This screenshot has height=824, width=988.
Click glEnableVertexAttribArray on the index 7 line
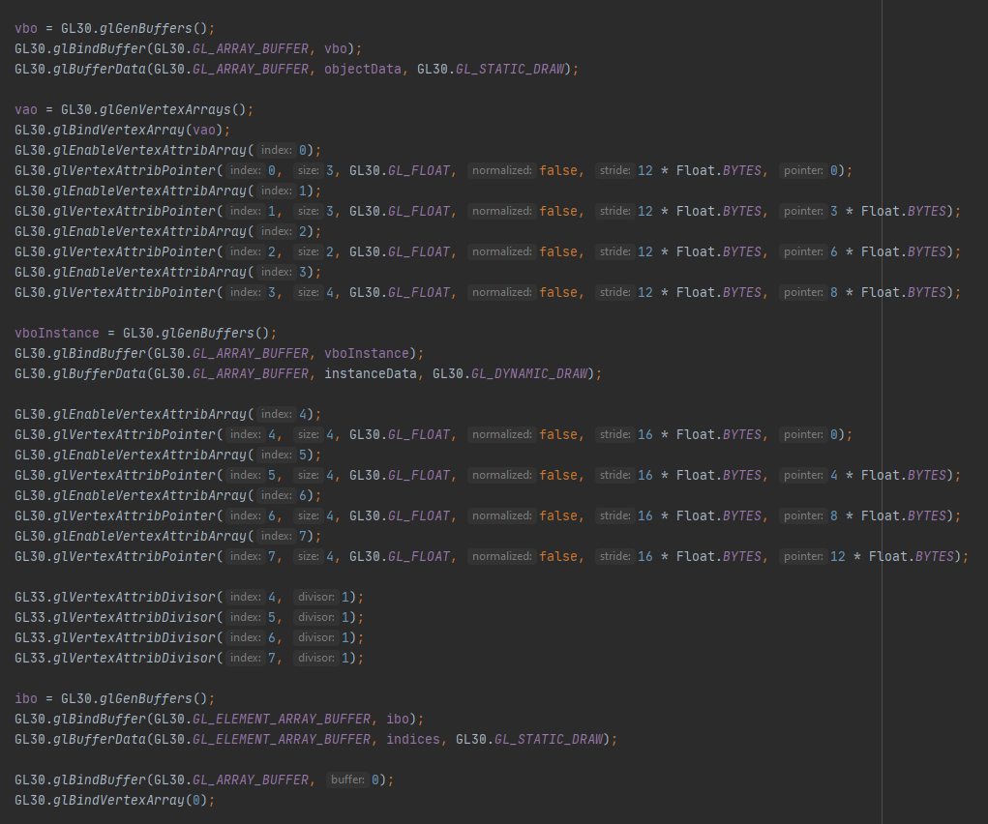pyautogui.click(x=150, y=536)
